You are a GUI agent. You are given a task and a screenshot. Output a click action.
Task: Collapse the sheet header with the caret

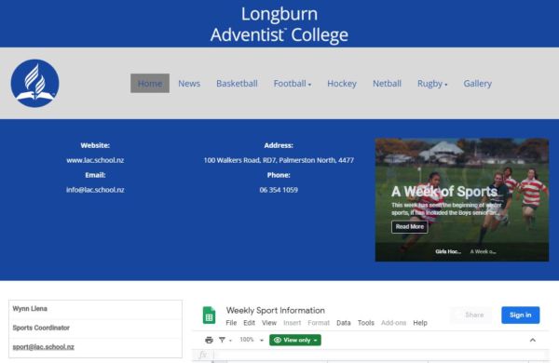point(533,341)
